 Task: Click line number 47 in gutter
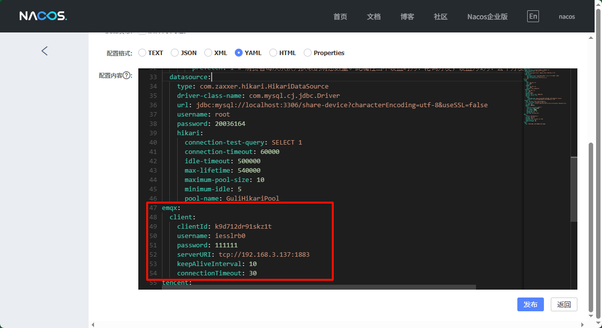point(153,208)
